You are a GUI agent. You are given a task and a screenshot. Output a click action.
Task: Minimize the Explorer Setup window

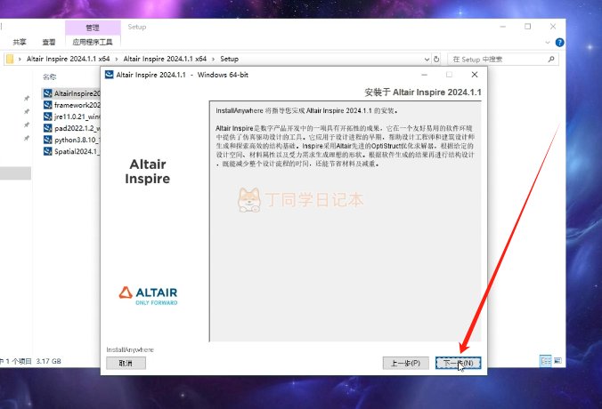click(x=503, y=27)
